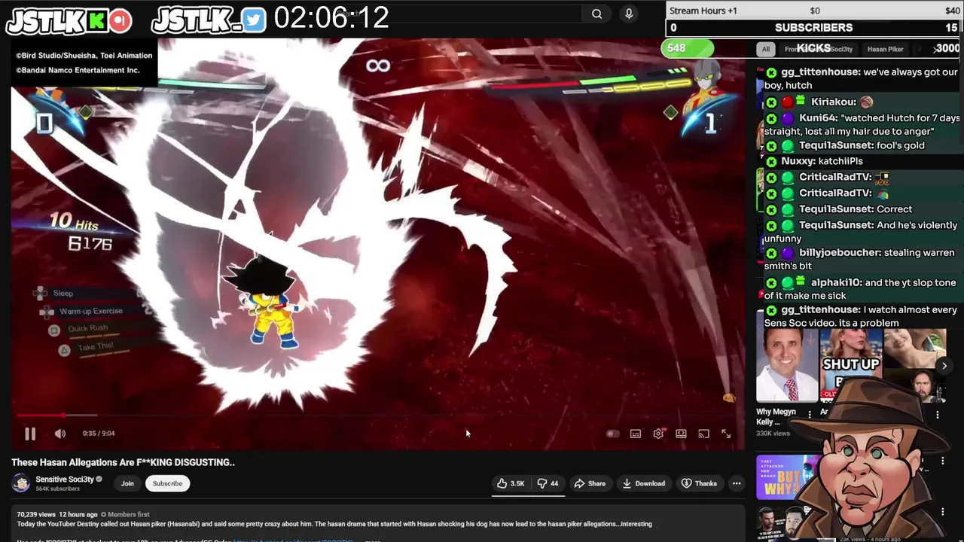Image resolution: width=964 pixels, height=542 pixels.
Task: Share the video
Action: (589, 483)
